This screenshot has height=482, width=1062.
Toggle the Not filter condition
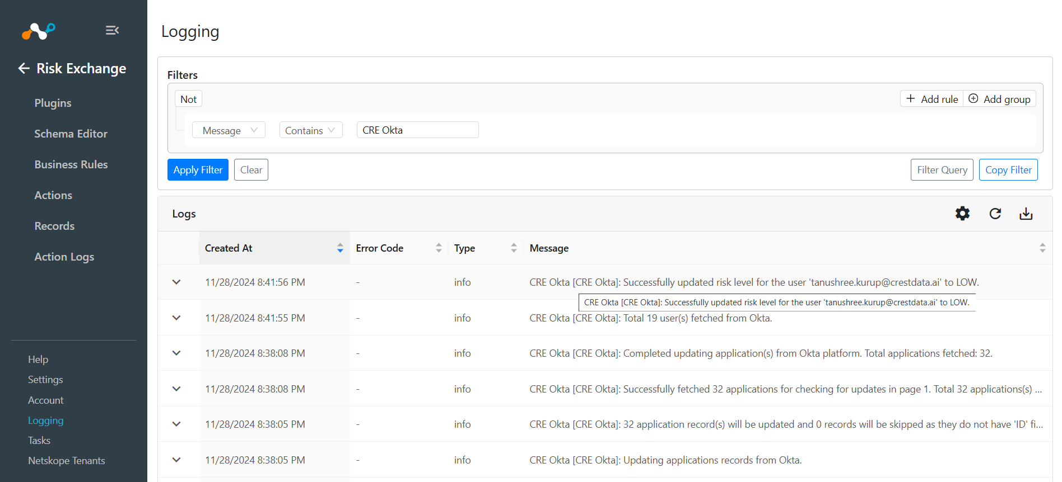click(188, 99)
